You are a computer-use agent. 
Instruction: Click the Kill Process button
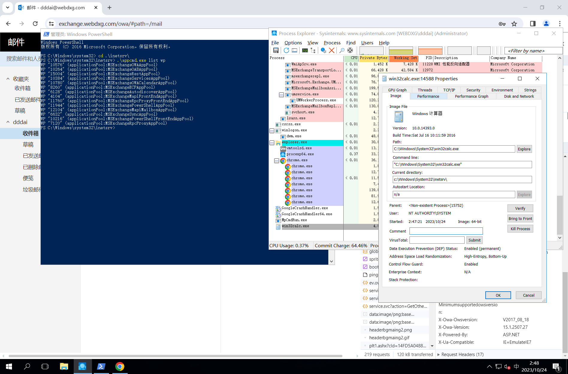click(520, 229)
